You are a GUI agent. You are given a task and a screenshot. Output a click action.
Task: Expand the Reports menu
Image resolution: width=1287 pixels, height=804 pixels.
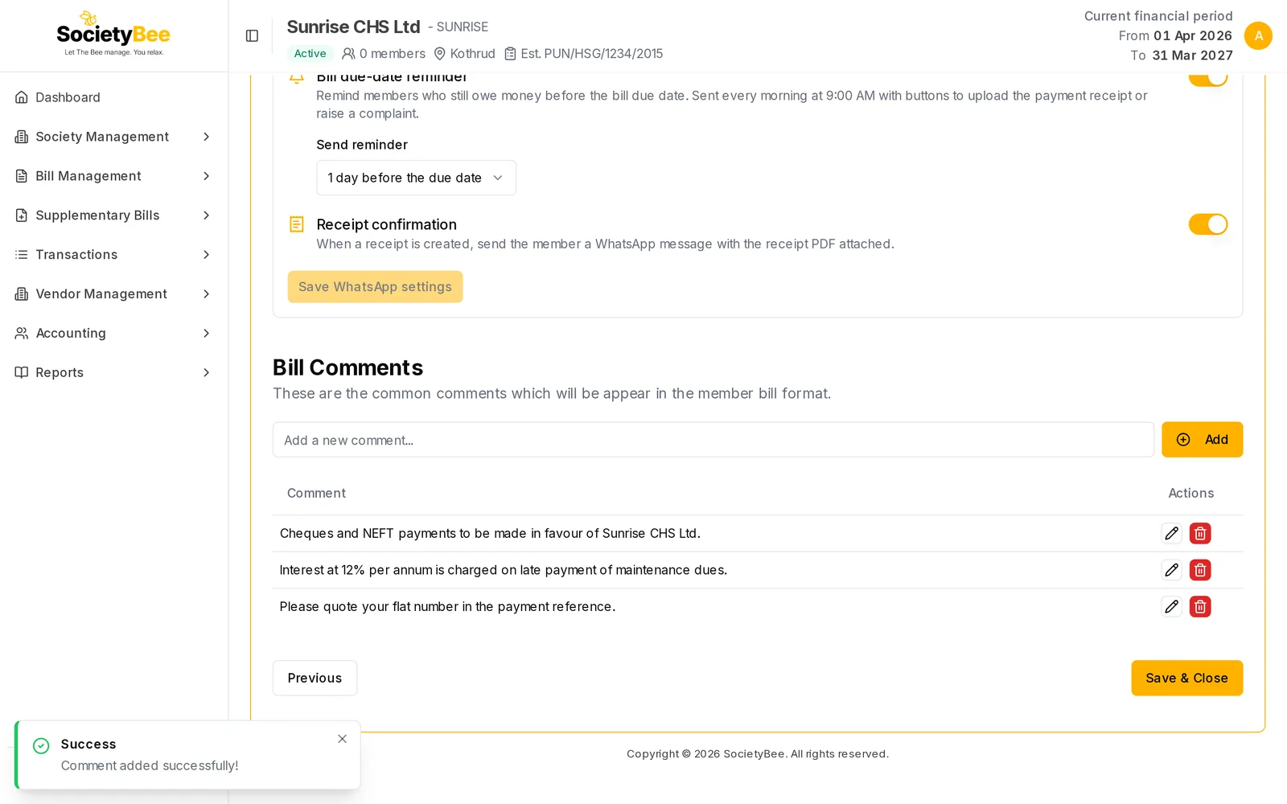pyautogui.click(x=113, y=372)
